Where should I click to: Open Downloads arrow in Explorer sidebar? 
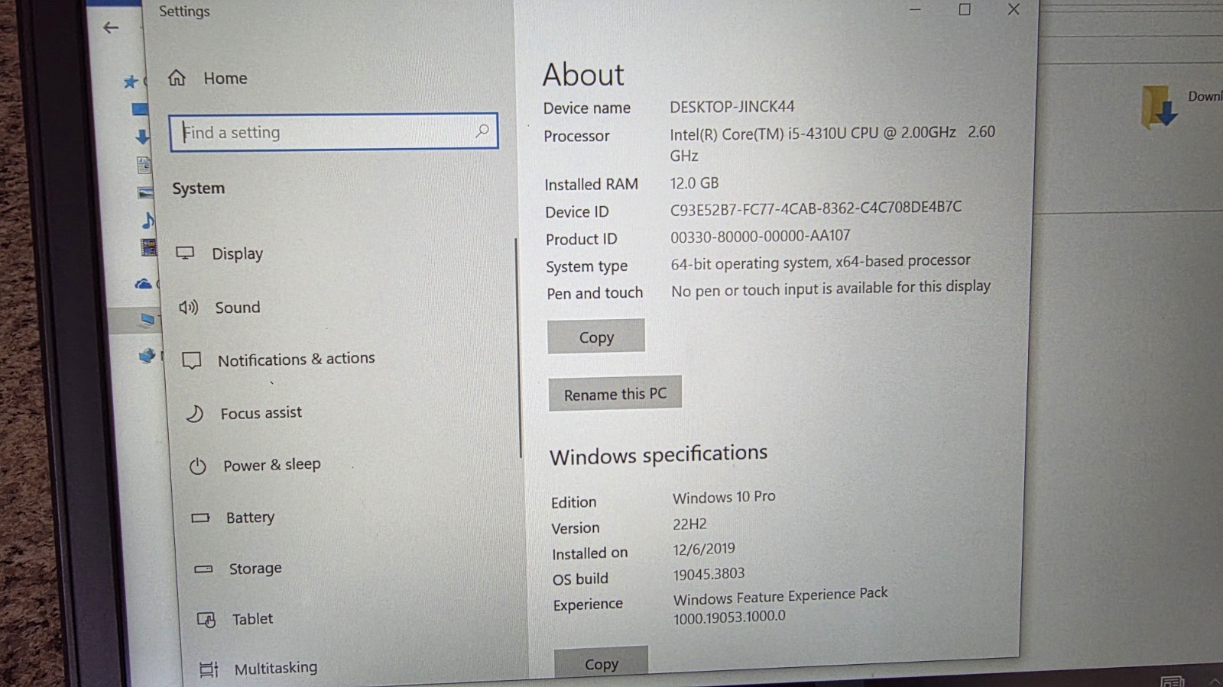point(142,137)
